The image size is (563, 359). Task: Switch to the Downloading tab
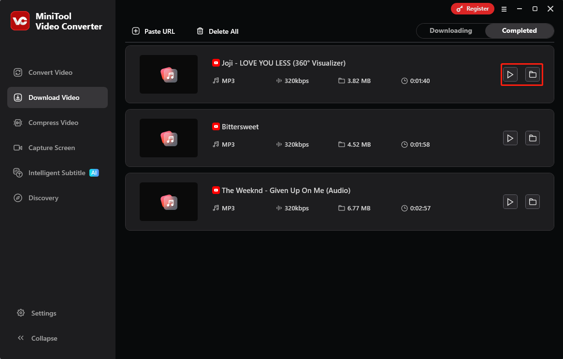coord(450,30)
